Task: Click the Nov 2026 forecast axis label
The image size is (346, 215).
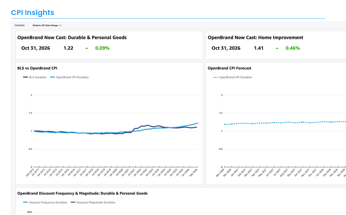Action: 221,173
